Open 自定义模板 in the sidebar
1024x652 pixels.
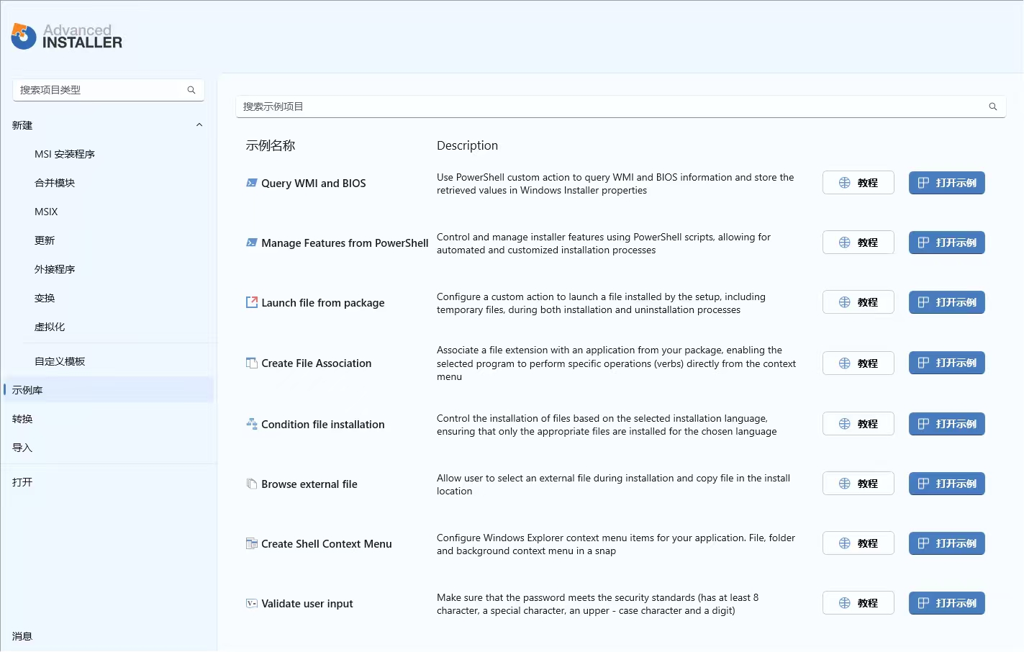point(60,361)
